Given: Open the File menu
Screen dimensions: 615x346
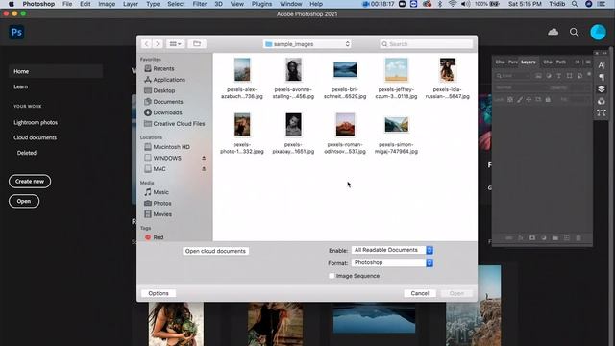Looking at the screenshot, I should [x=67, y=4].
